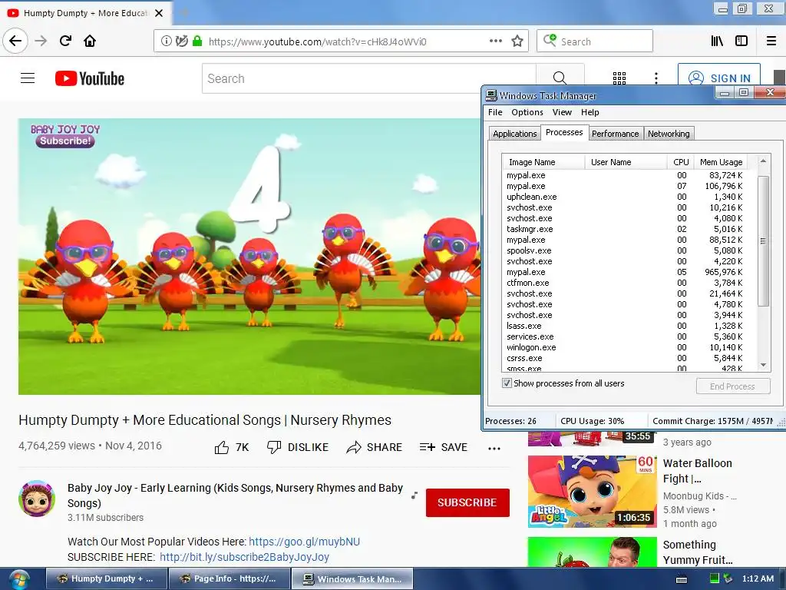Sort processes by User Name column header
This screenshot has width=786, height=590.
pos(626,162)
